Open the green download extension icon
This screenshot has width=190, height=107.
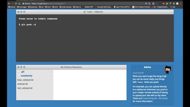[x=170, y=3]
